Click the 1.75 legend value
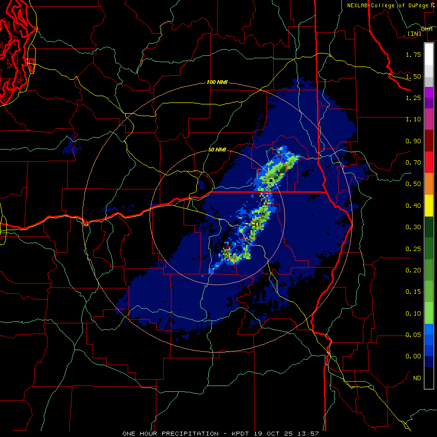The width and height of the screenshot is (437, 437). [413, 54]
